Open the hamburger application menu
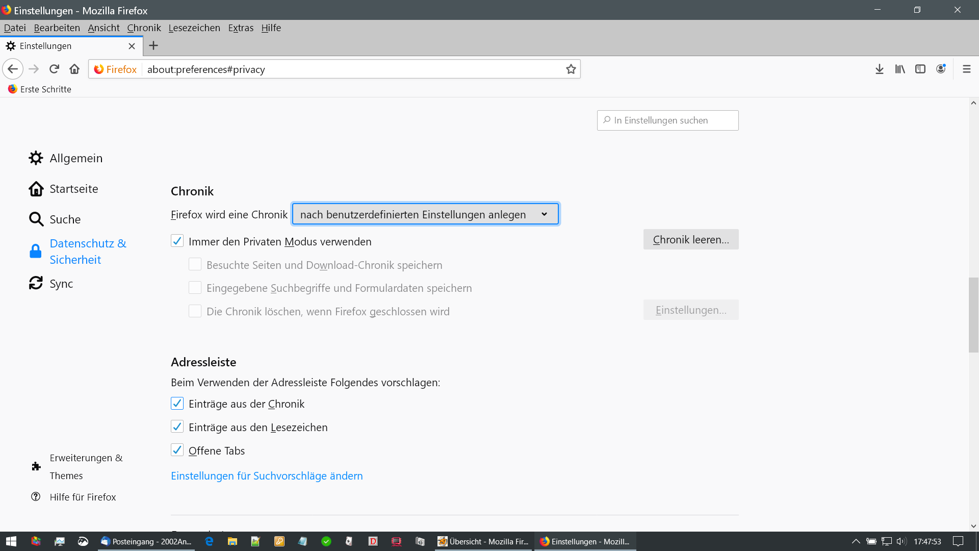Image resolution: width=979 pixels, height=551 pixels. (x=966, y=69)
